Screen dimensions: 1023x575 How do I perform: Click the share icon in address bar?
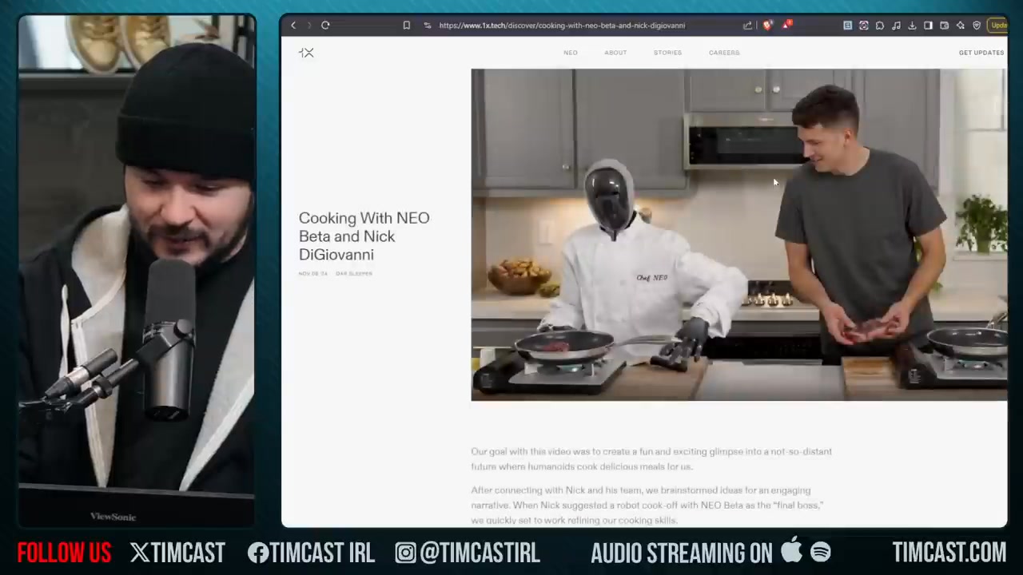(748, 26)
